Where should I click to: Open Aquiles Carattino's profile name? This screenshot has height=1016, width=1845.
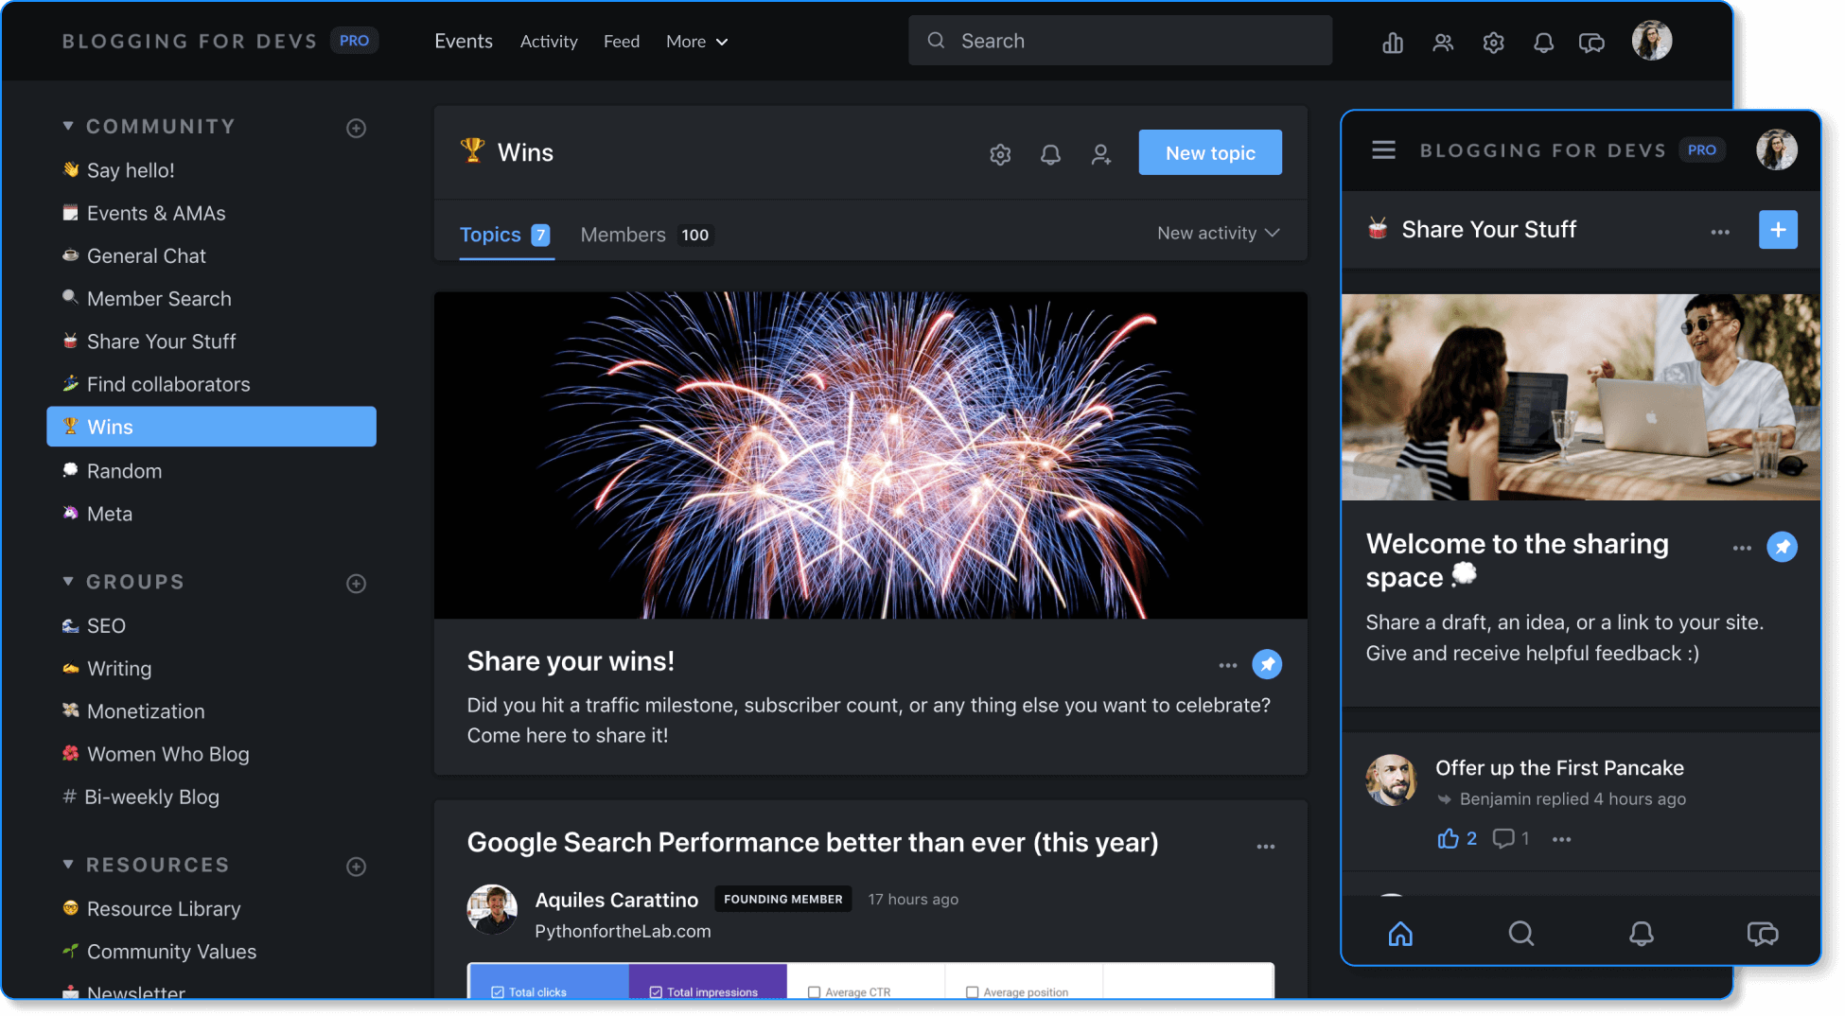pos(616,901)
